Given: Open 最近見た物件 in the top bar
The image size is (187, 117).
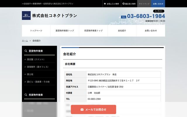Looking at the screenshot, I should point(129,4).
